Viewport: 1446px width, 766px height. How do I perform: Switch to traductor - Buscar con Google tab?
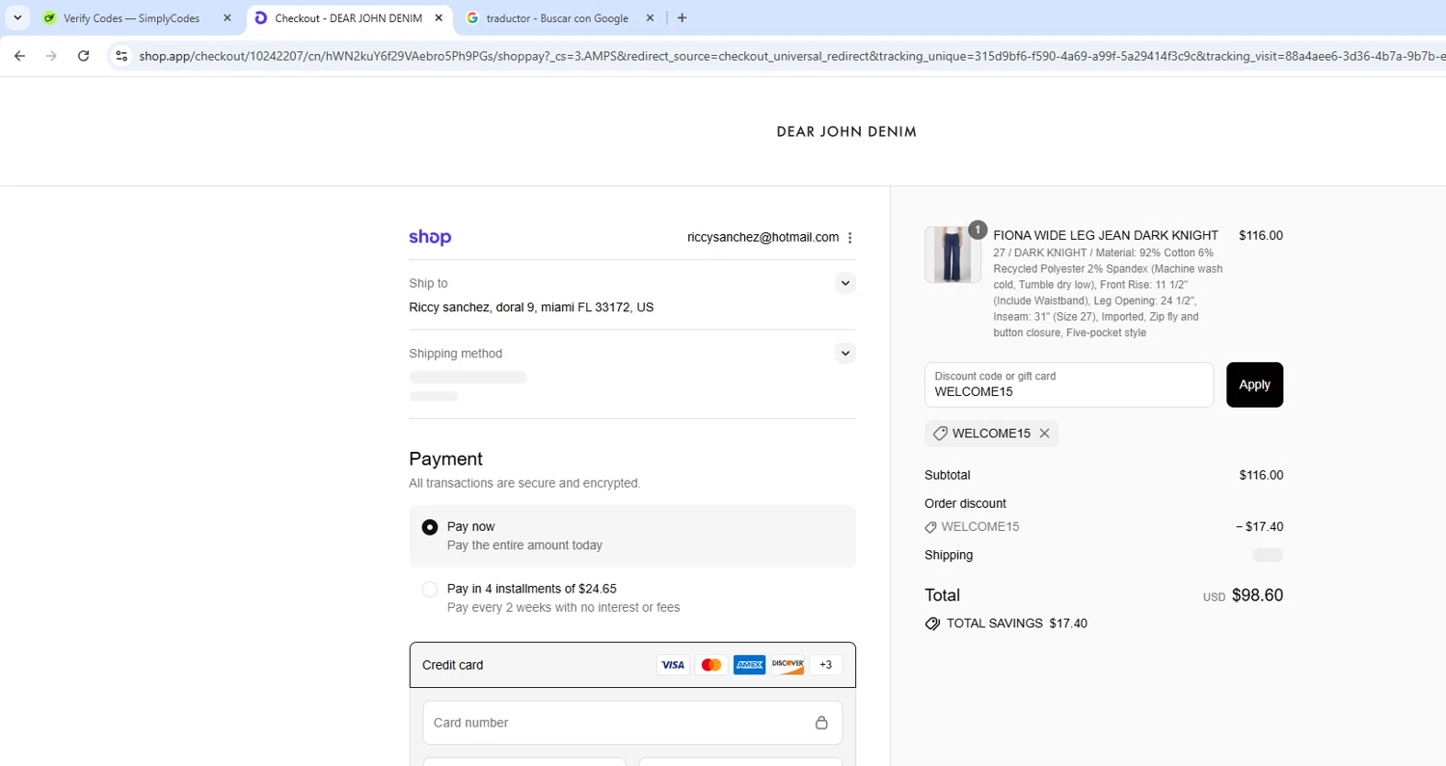559,18
